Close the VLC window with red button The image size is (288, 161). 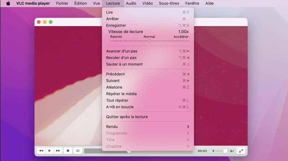pyautogui.click(x=39, y=22)
